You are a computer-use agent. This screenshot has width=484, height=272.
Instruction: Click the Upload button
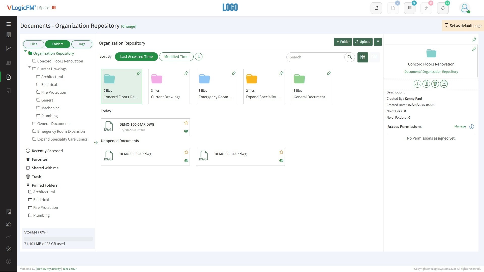[x=362, y=42]
